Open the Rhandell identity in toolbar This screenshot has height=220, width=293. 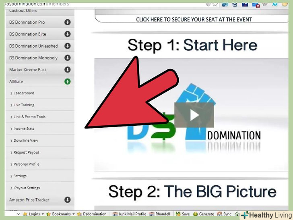pyautogui.click(x=160, y=214)
